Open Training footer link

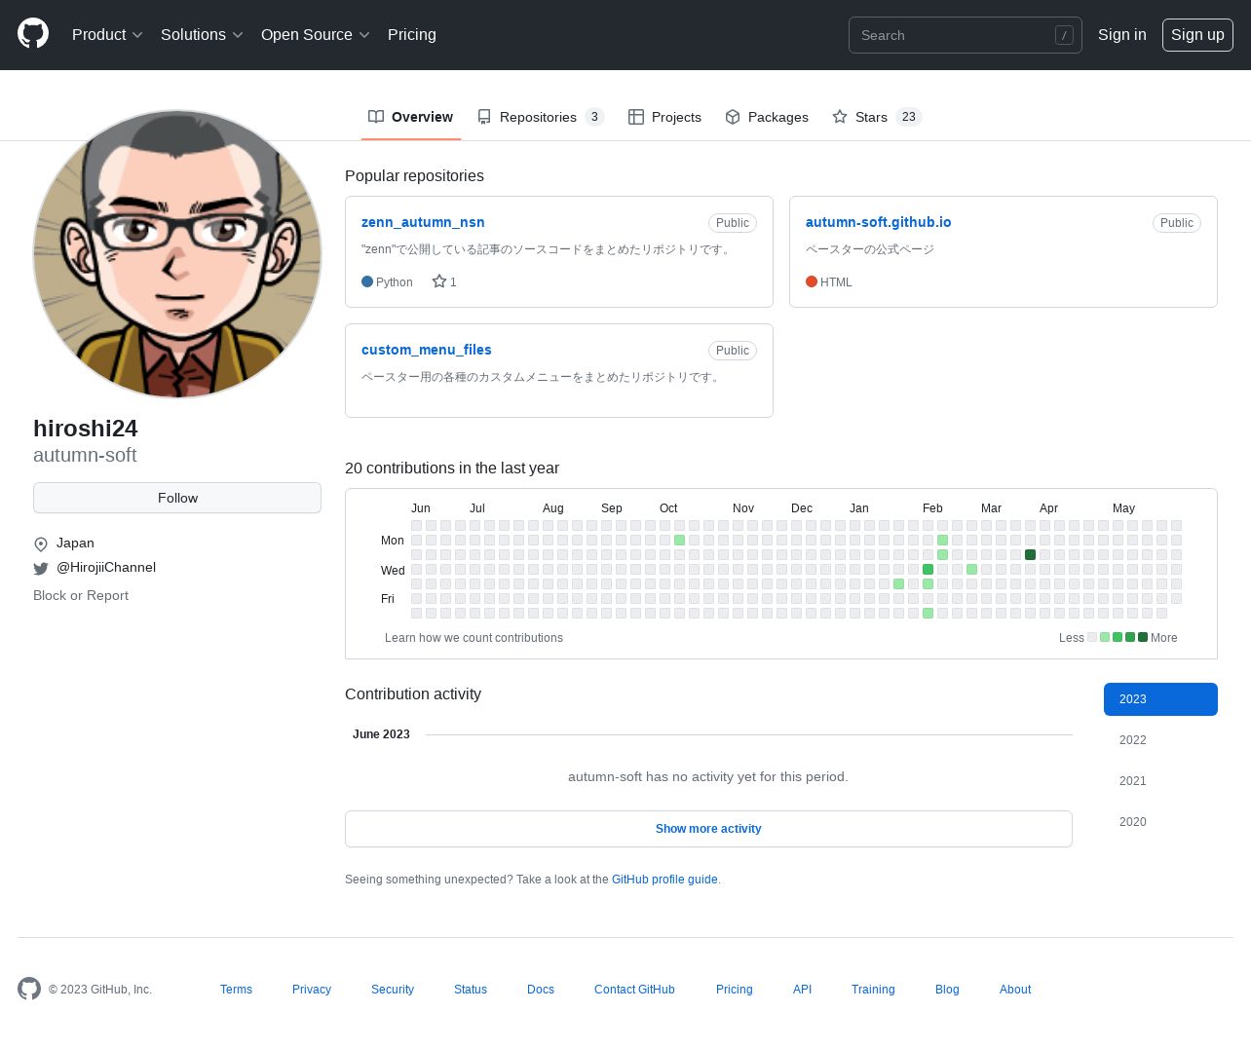pos(873,990)
